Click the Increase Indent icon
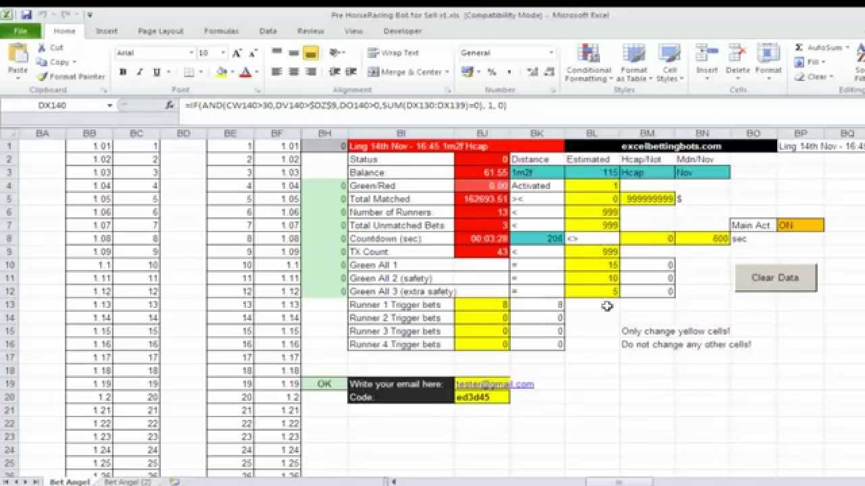This screenshot has width=865, height=486. (x=350, y=72)
